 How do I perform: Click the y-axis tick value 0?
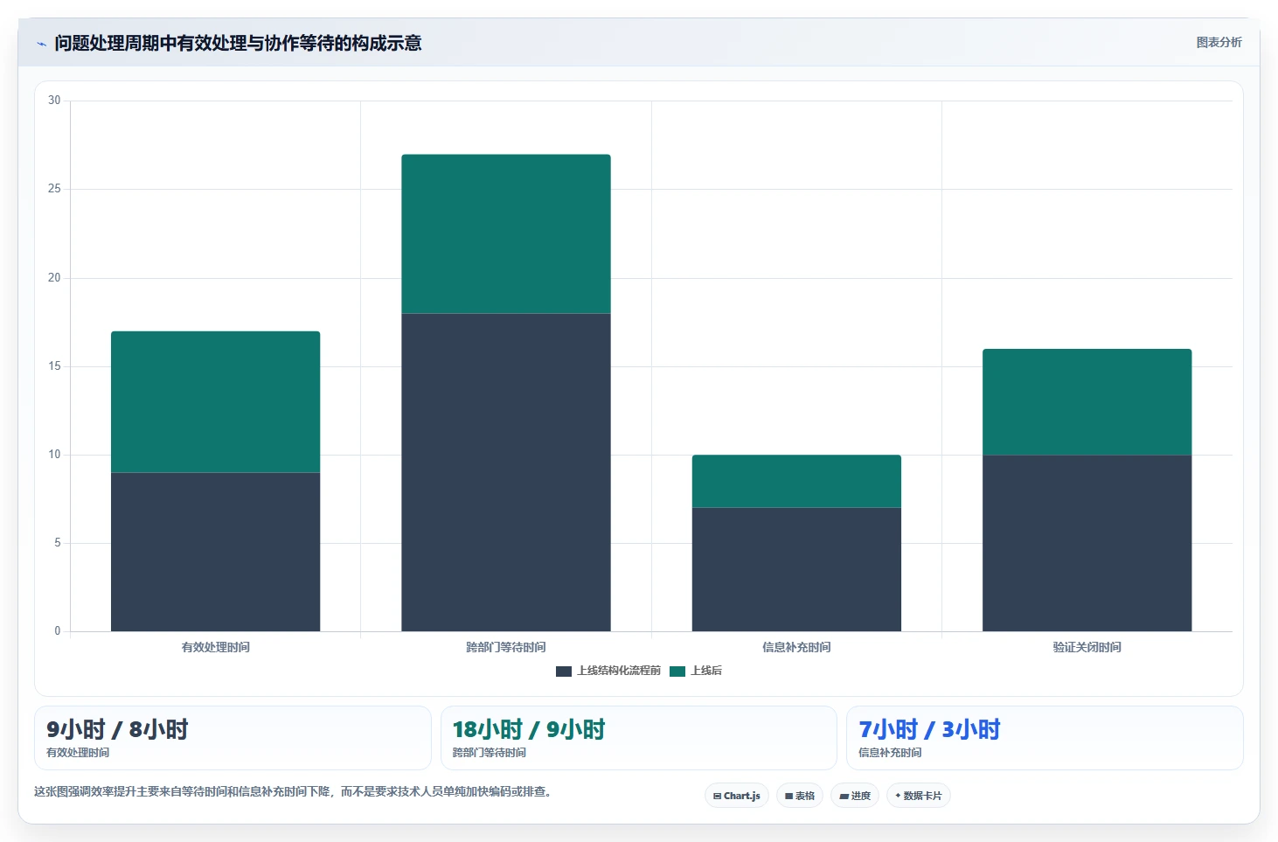[x=58, y=631]
